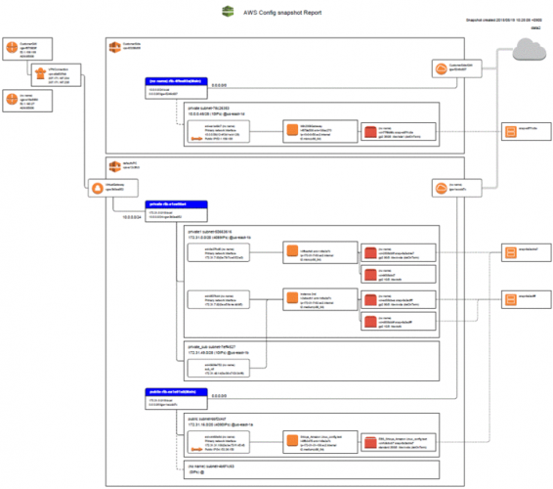Viewport: 553px width, 489px height.
Task: Select the VirtualGateway icon
Action: pos(98,188)
